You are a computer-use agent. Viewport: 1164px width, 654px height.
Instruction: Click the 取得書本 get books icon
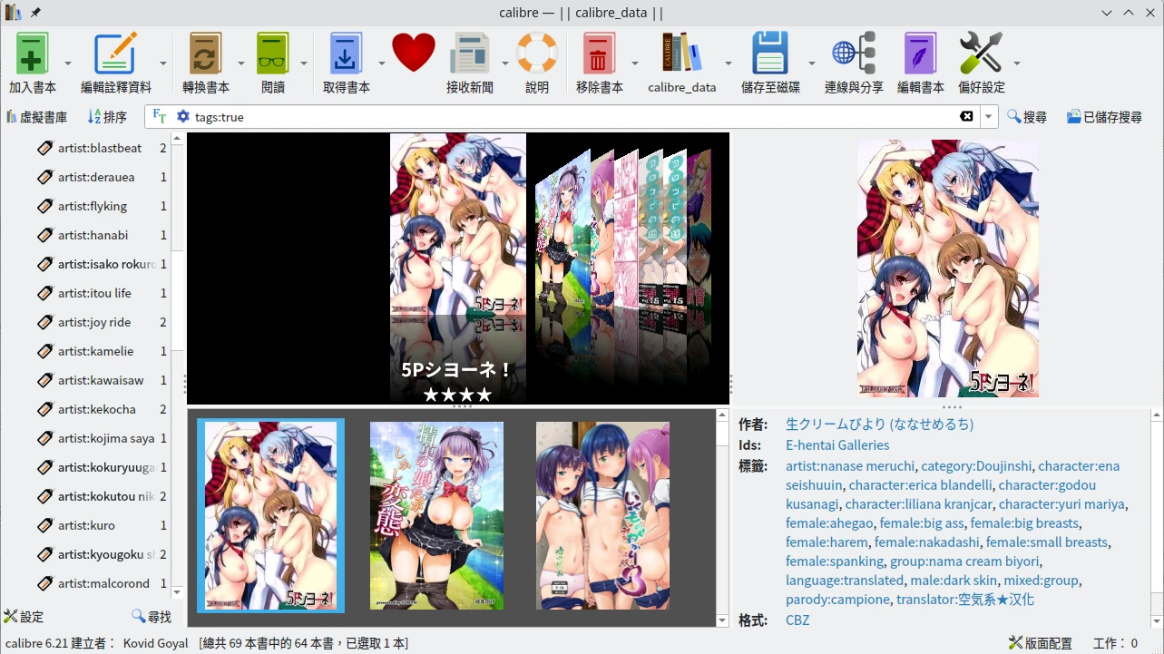click(x=346, y=54)
